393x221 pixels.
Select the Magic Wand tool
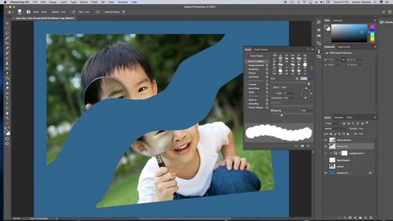tap(7, 38)
